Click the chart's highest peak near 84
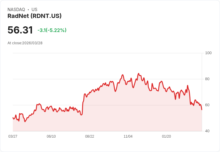The image size is (220, 152). point(139,74)
